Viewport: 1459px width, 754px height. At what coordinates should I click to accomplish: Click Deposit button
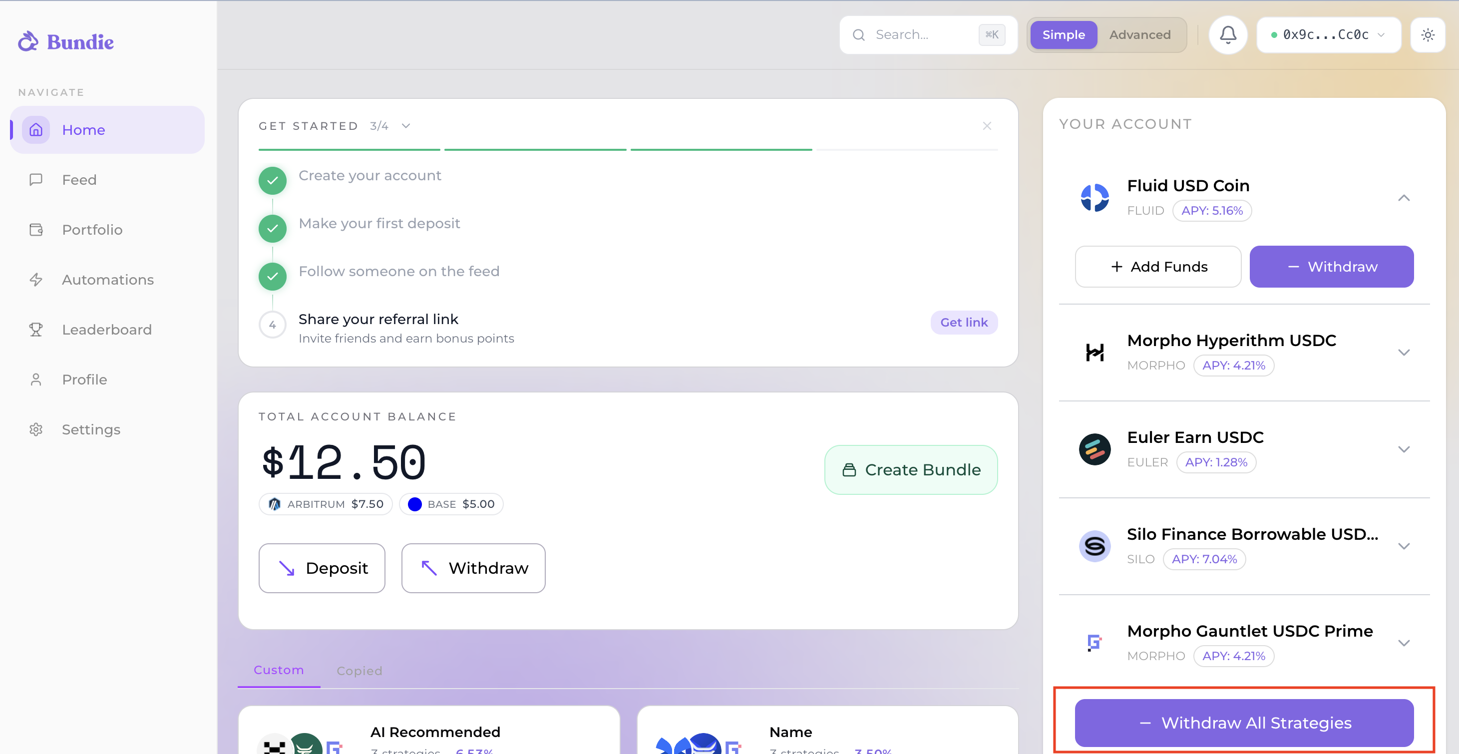click(322, 568)
